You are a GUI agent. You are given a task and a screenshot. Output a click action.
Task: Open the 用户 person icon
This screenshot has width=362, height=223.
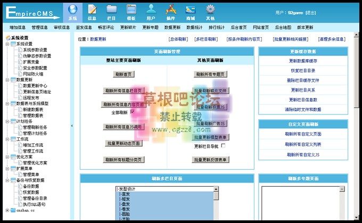point(151,10)
